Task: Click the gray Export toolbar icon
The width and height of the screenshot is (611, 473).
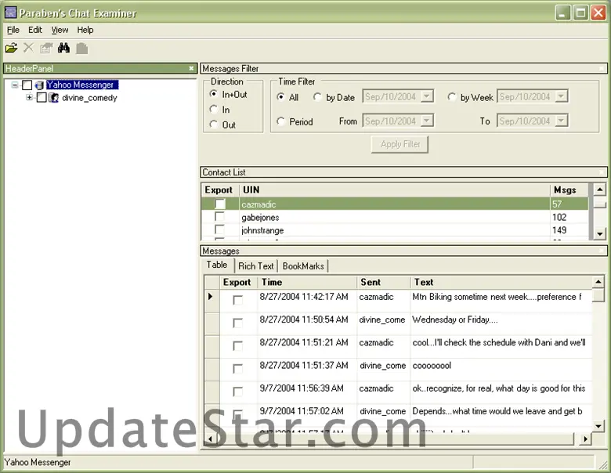Action: pos(81,49)
